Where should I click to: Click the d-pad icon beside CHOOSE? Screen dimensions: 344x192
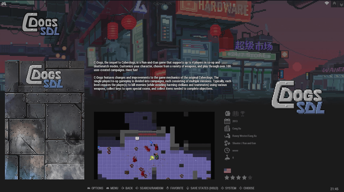241,188
